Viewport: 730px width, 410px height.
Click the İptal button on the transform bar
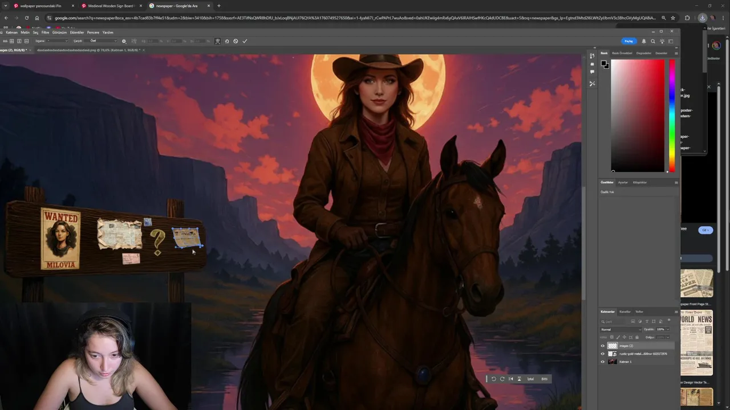coord(530,379)
